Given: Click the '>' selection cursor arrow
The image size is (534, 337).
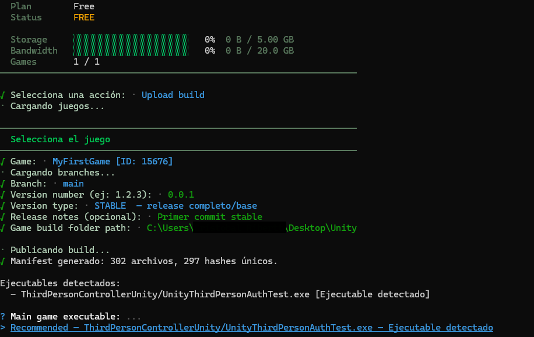Looking at the screenshot, I should pyautogui.click(x=3, y=328).
